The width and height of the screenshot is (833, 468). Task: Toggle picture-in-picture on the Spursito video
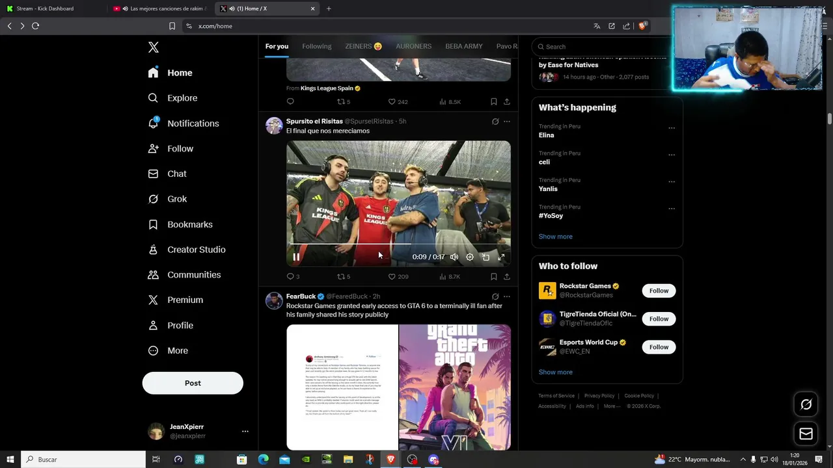tap(485, 257)
